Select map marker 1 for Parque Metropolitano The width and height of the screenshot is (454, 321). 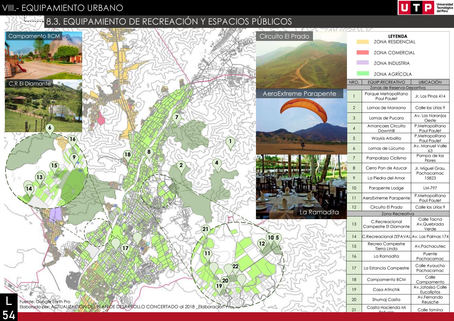(x=230, y=141)
